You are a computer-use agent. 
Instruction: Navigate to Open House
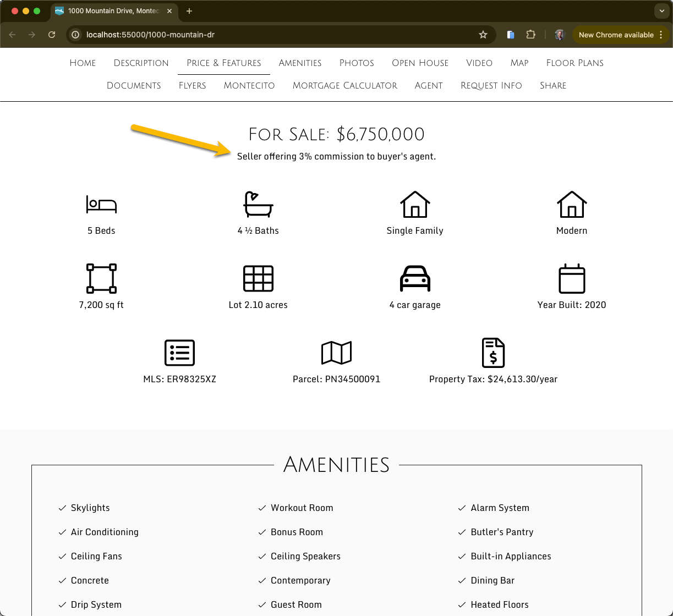420,63
